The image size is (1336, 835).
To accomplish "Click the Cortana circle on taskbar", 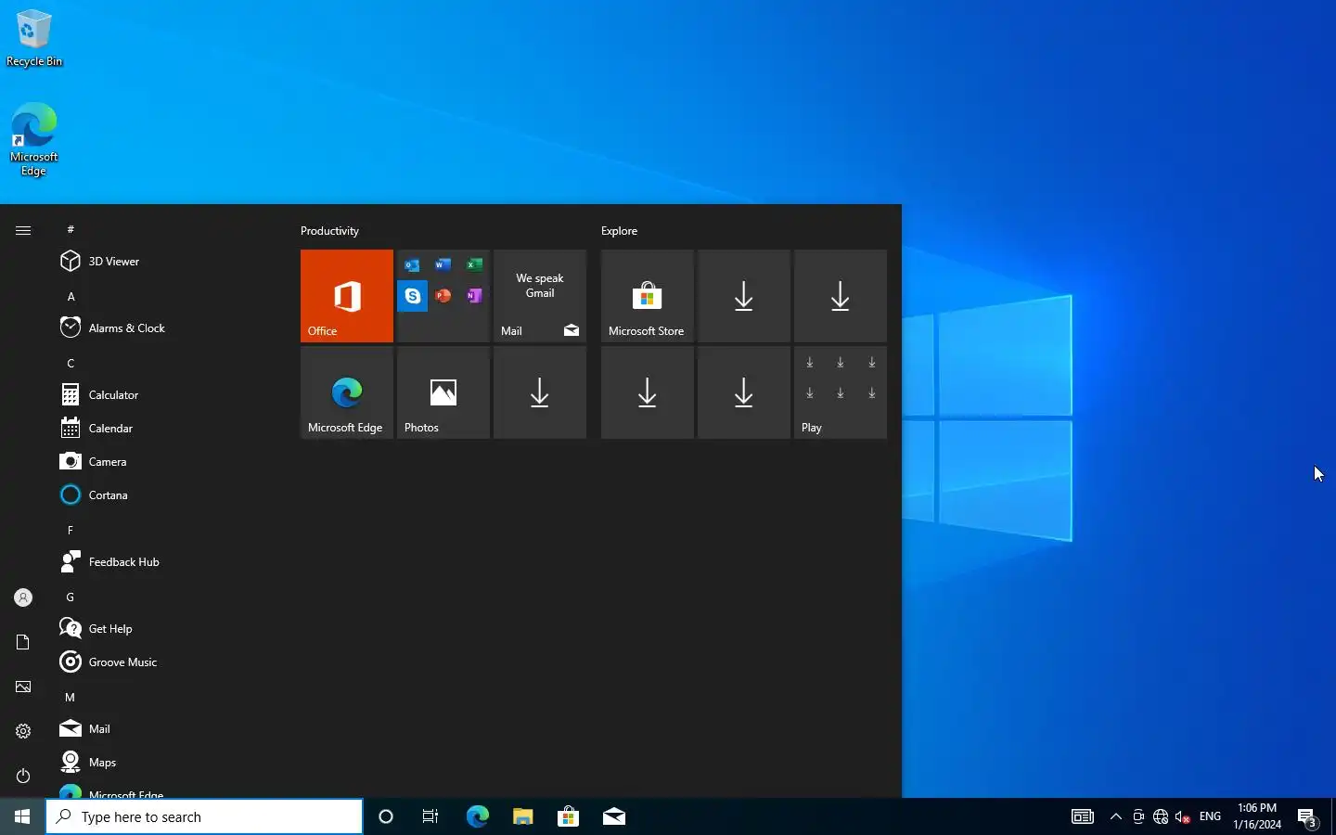I will coord(386,816).
